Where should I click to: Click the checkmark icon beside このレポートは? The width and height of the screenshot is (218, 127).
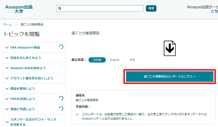tap(77, 114)
